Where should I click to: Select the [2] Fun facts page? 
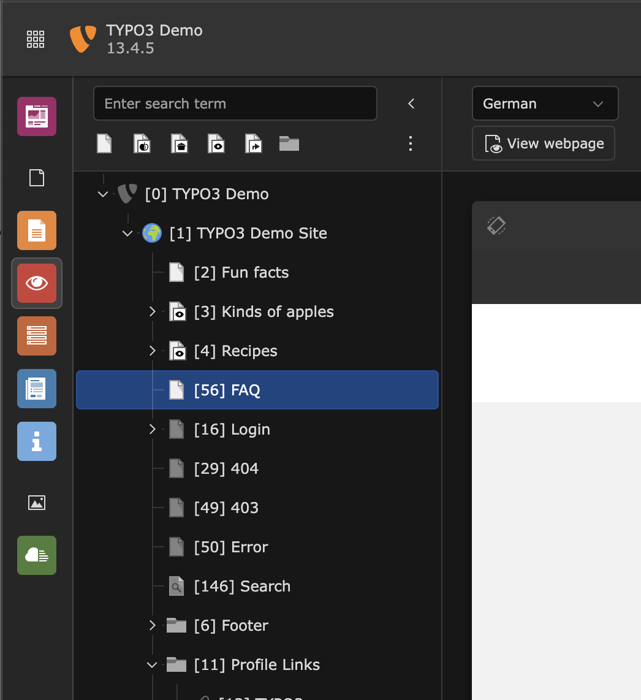click(241, 273)
